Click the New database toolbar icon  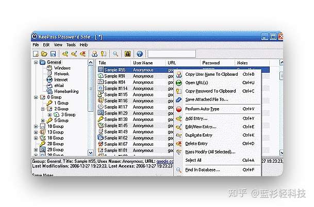pyautogui.click(x=36, y=54)
